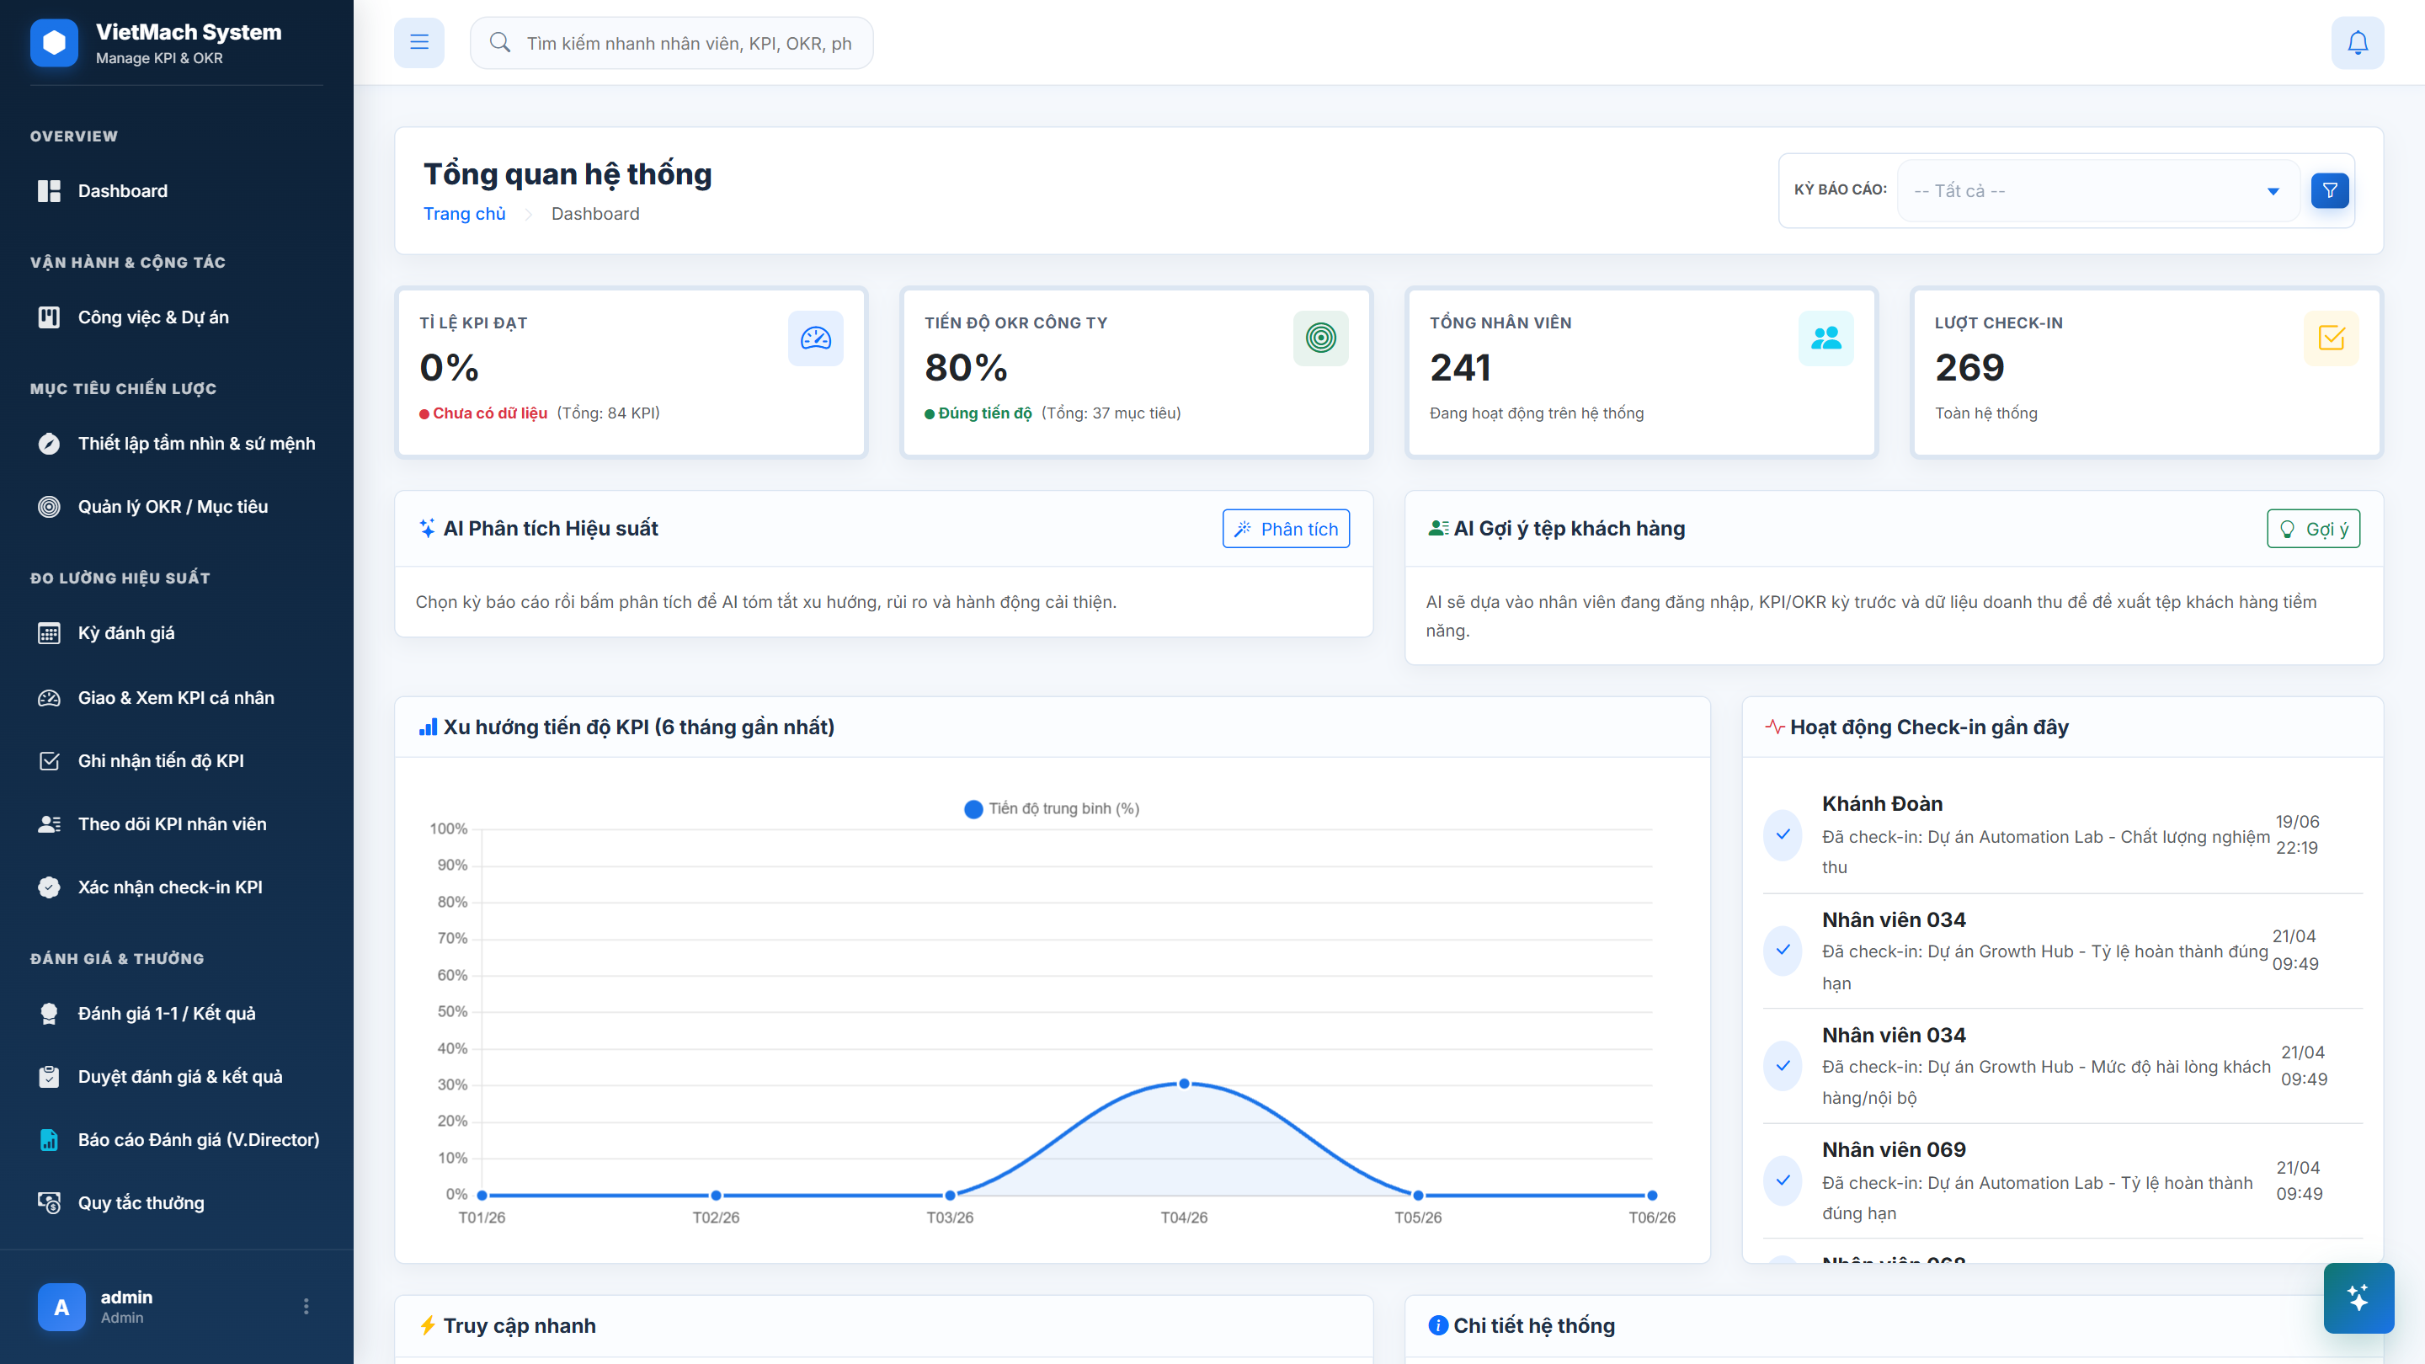Go to Duyệt đánh giá & kết quả

(177, 1077)
